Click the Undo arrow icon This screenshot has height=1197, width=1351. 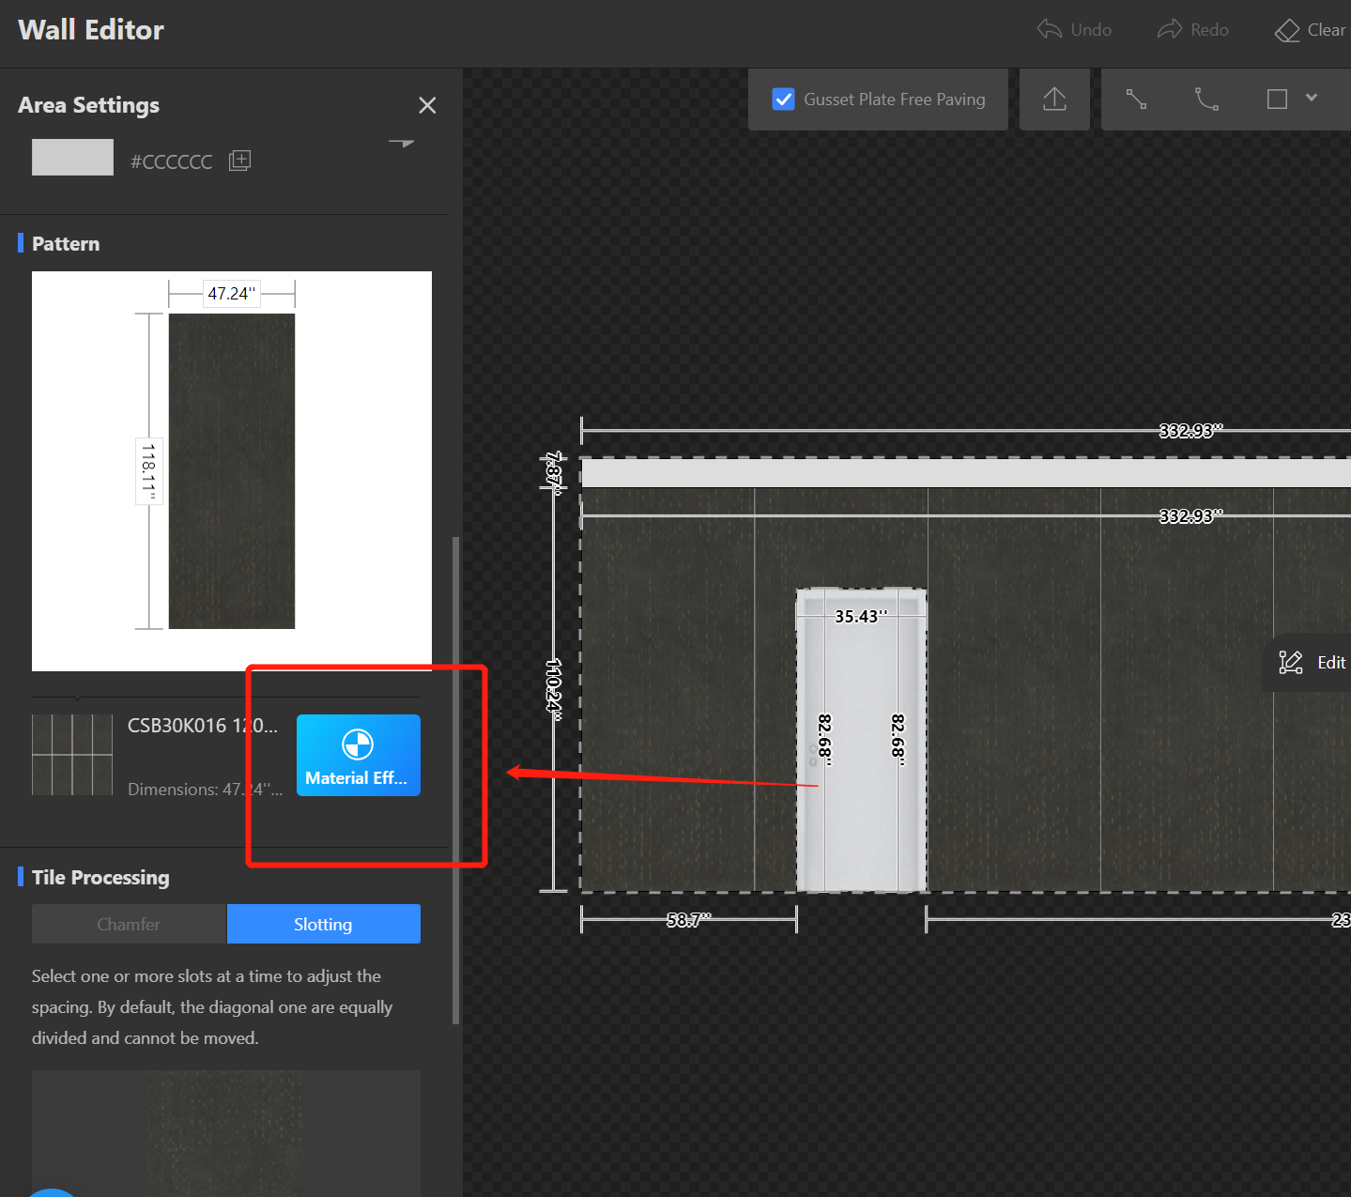[x=1050, y=29]
